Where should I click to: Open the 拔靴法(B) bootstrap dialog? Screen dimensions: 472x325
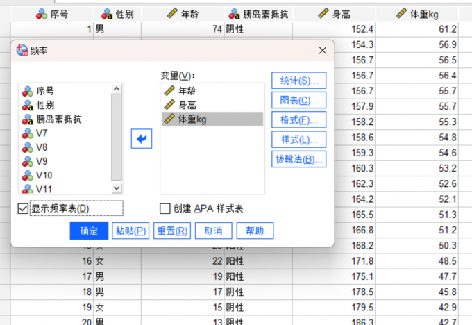point(298,159)
